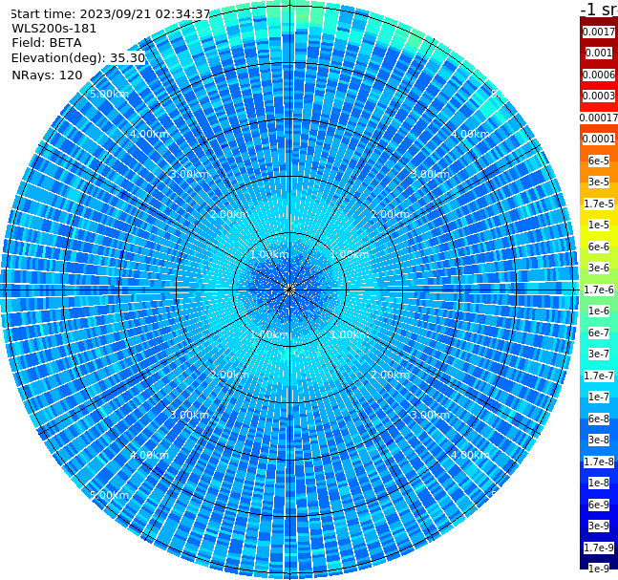Screen dimensions: 618x580
Task: Click the 1.7e-6 colorbar label
Action: 599,290
